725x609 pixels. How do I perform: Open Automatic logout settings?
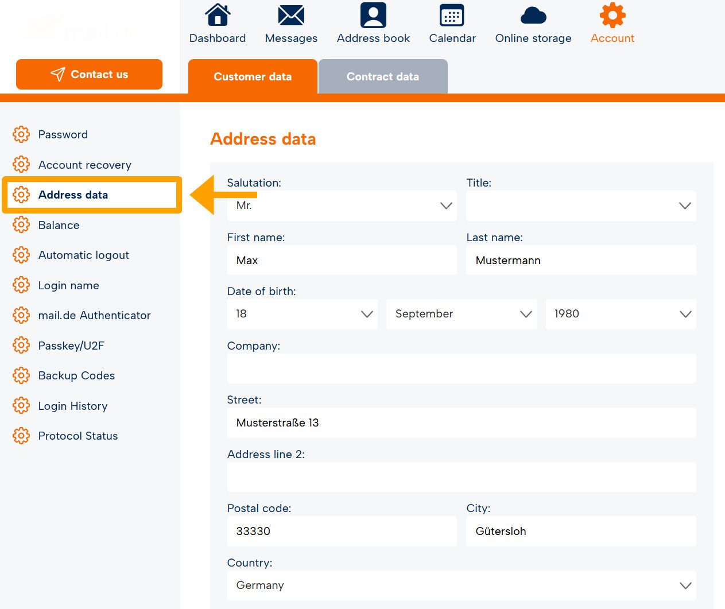84,255
